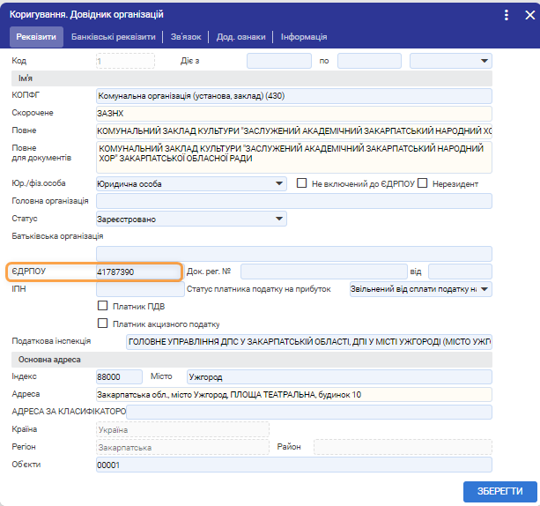
Task: Open the Статус dropdown list
Action: (279, 219)
